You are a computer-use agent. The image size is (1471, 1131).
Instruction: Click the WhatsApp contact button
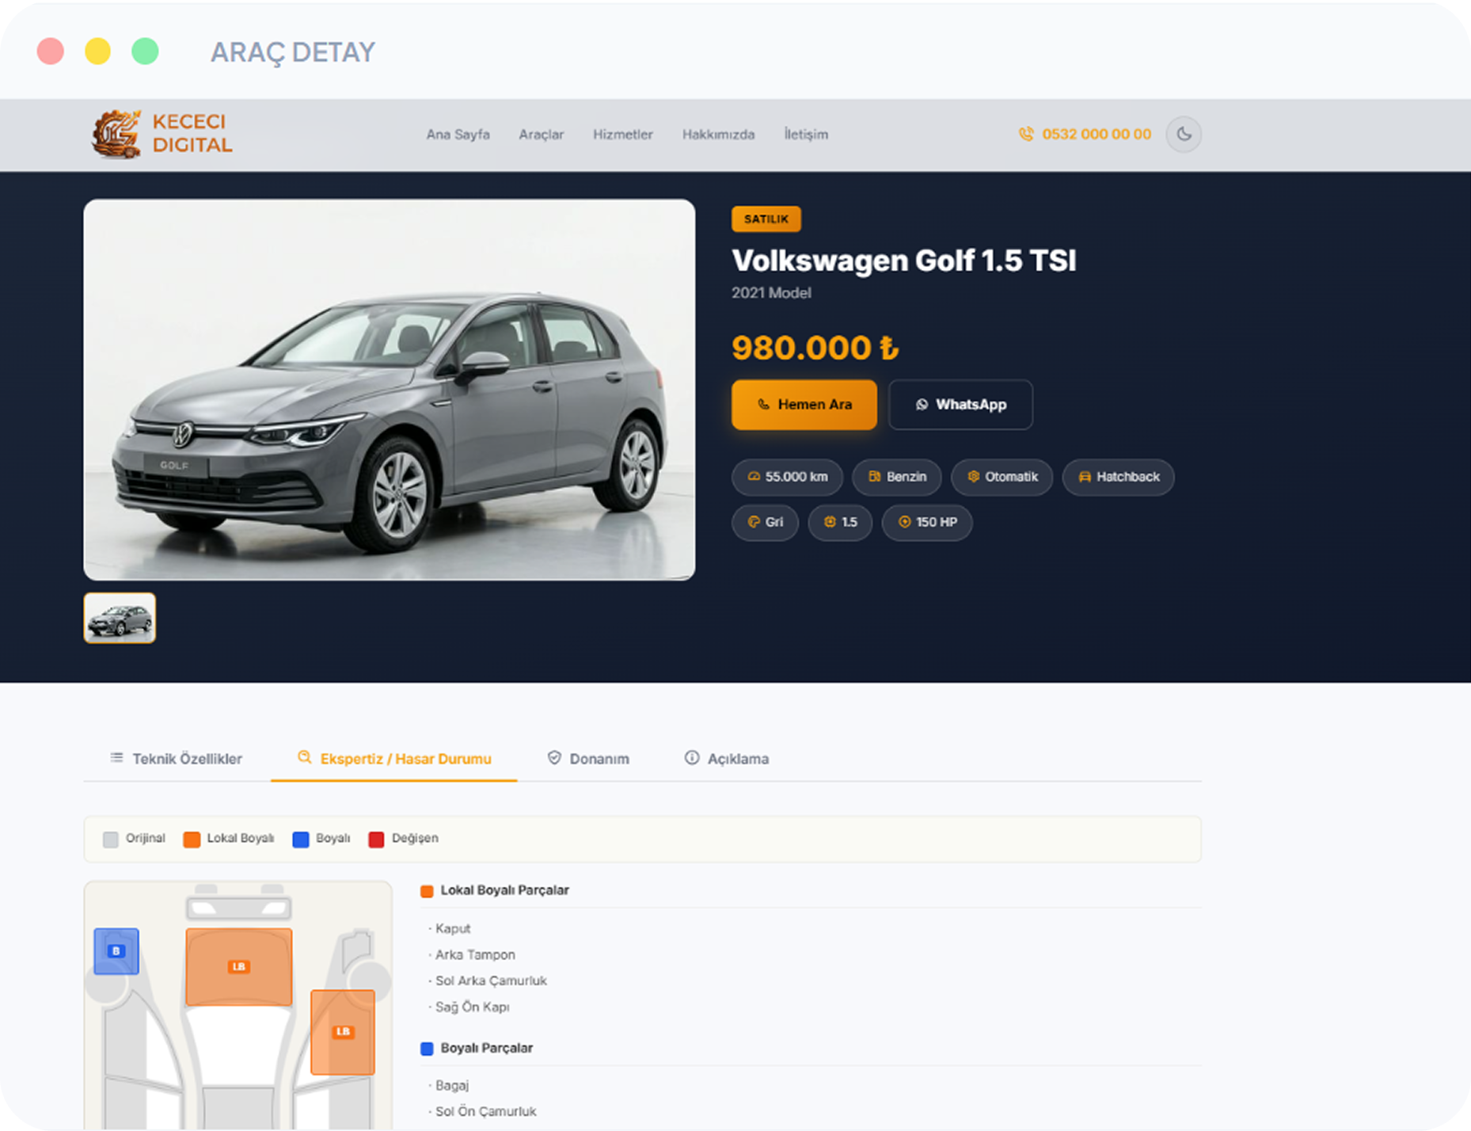coord(960,405)
